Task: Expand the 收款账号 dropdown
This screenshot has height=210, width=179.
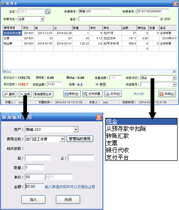Action: [x=174, y=84]
